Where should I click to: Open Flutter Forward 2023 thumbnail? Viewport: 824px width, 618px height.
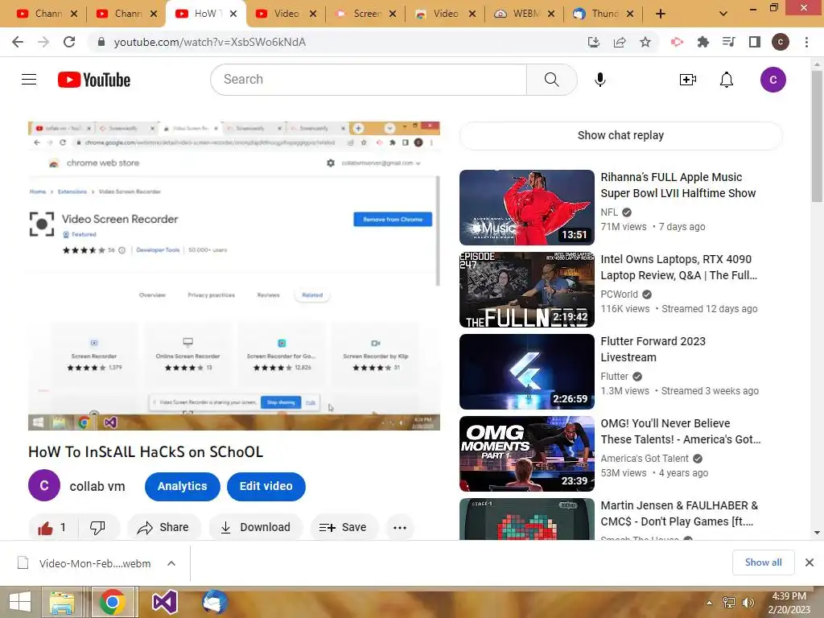point(526,372)
